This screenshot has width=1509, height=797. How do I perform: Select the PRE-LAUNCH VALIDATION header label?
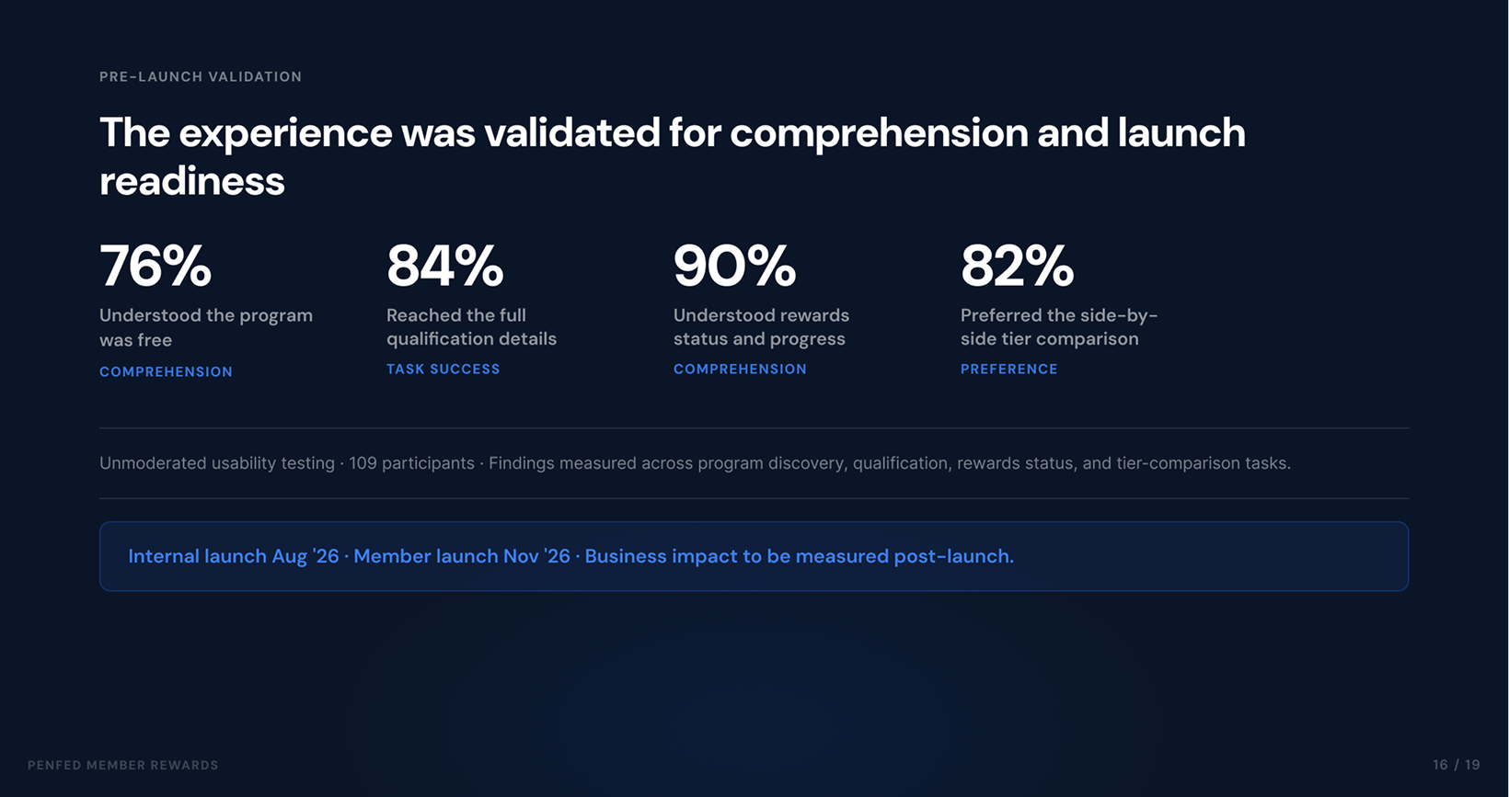[x=201, y=76]
